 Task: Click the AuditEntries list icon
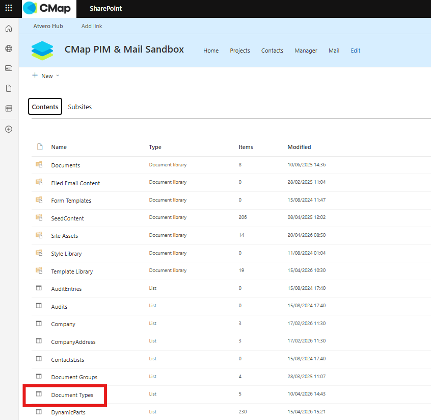click(39, 288)
